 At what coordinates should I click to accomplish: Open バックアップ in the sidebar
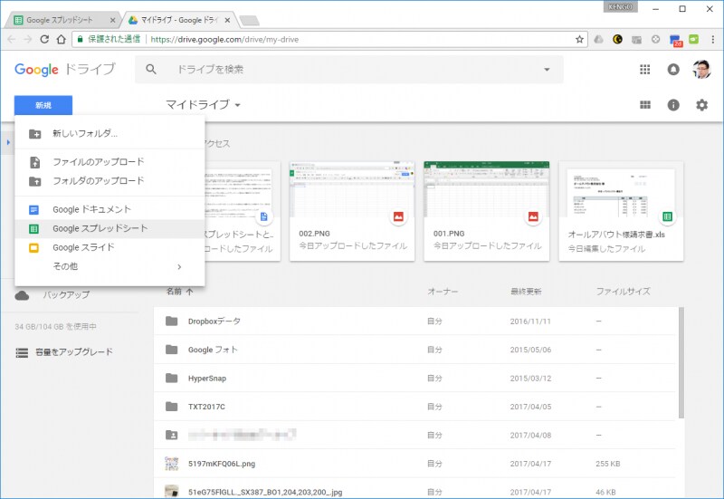pos(66,294)
